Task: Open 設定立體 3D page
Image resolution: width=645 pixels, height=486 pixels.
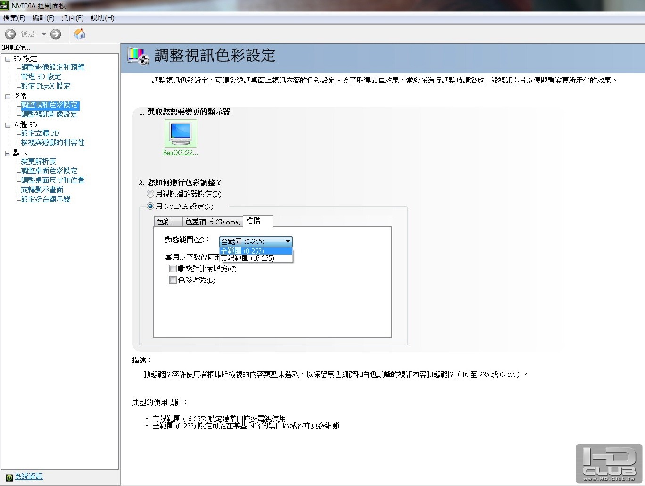Action: (x=40, y=133)
